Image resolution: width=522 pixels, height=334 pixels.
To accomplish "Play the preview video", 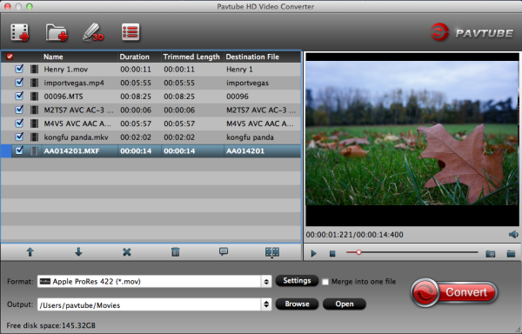I will [x=313, y=254].
